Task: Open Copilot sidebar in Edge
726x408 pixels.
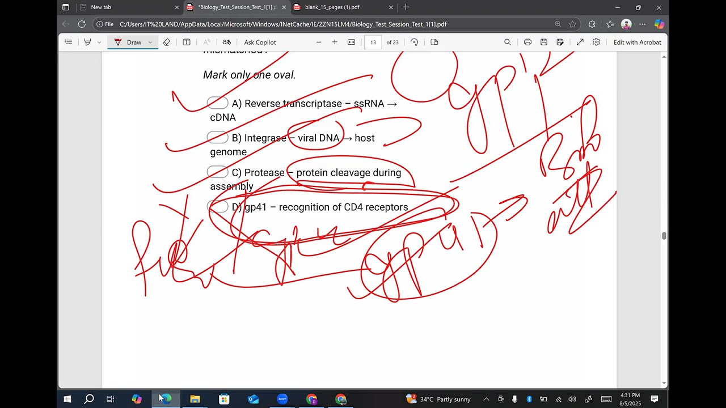Action: pyautogui.click(x=659, y=24)
